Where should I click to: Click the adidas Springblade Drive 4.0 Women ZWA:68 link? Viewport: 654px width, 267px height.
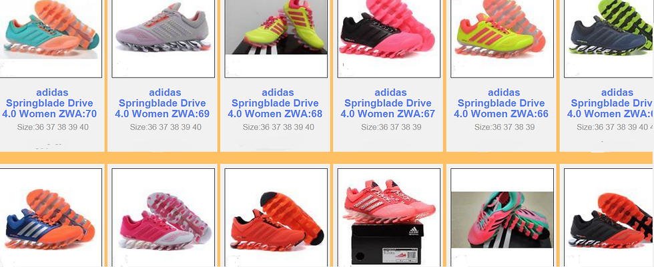tap(275, 103)
